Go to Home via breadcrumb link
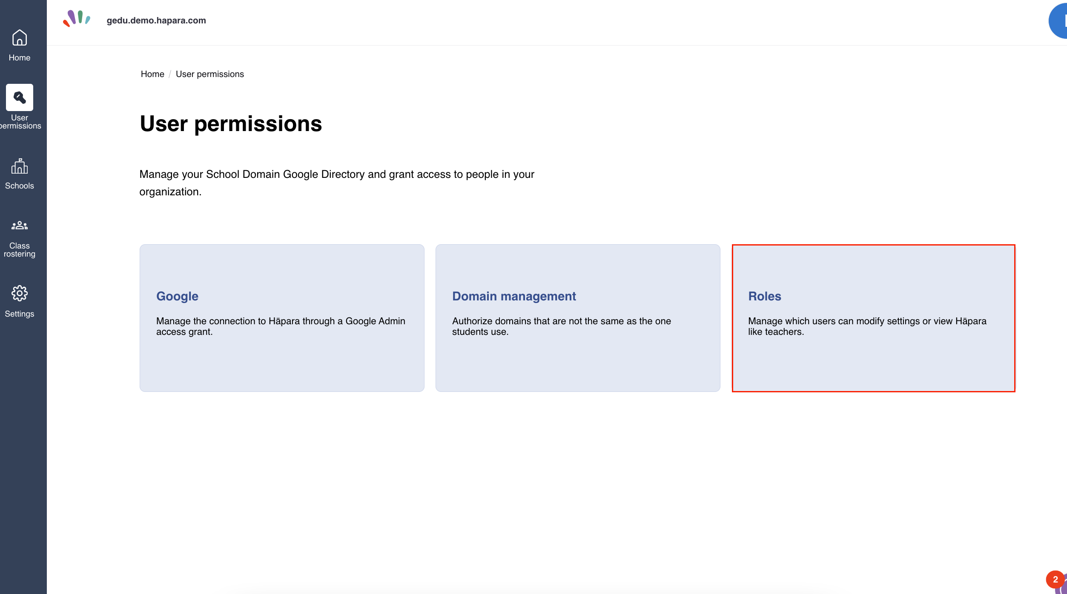Screen dimensions: 1067x594 coord(152,74)
